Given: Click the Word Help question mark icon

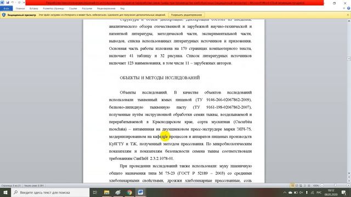Looking at the screenshot, I should click(x=349, y=8).
